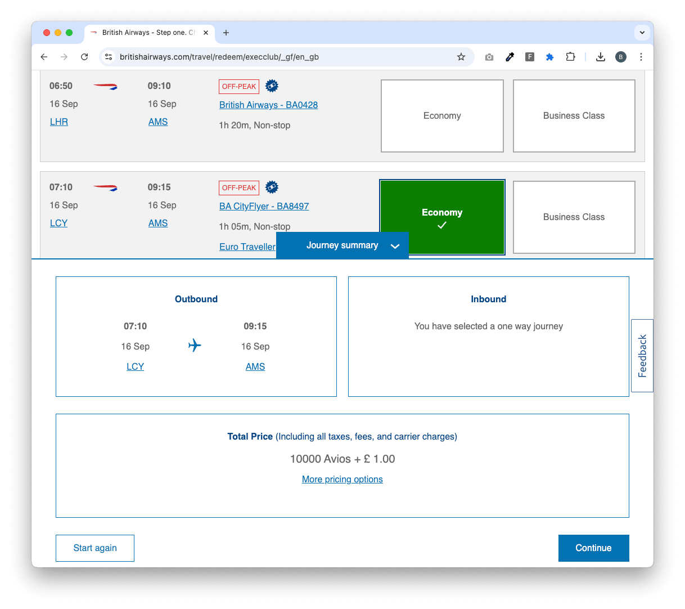Open More pricing options
The width and height of the screenshot is (685, 609).
(x=342, y=480)
